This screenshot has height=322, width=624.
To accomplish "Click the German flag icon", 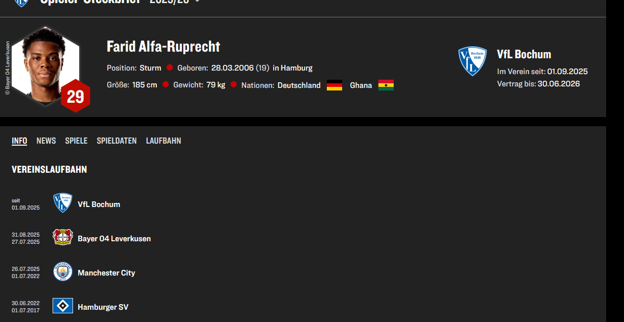I will [334, 85].
